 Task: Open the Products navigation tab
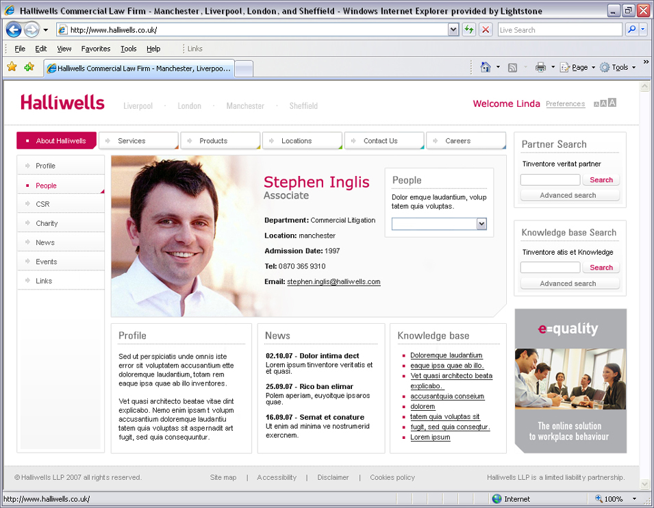[x=221, y=140]
